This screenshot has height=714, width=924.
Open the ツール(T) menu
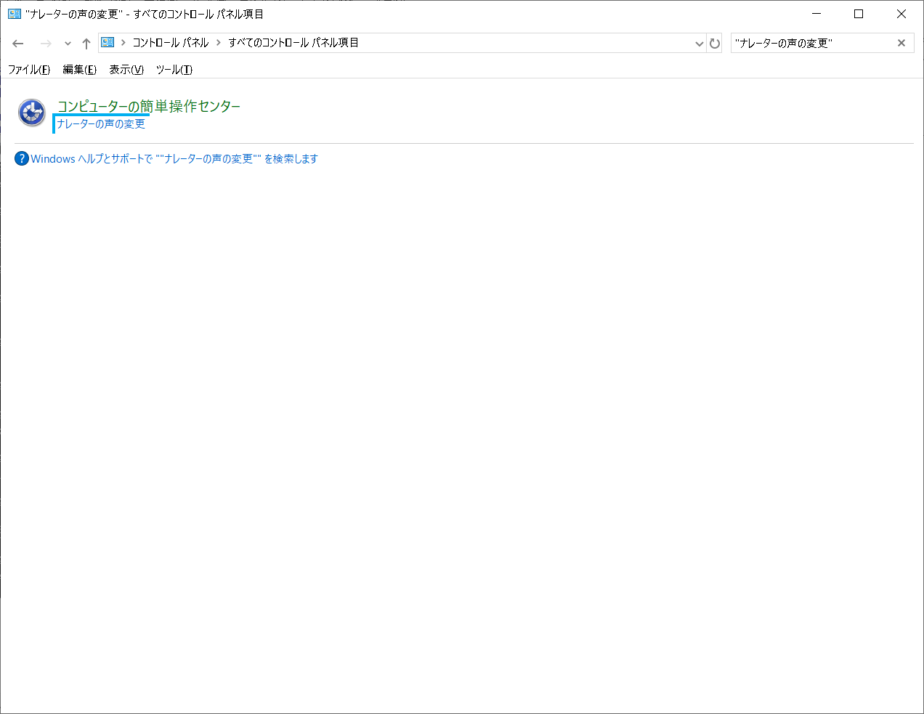(174, 70)
